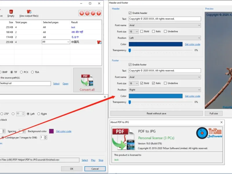Toggle the Enable header checkbox

pyautogui.click(x=130, y=13)
